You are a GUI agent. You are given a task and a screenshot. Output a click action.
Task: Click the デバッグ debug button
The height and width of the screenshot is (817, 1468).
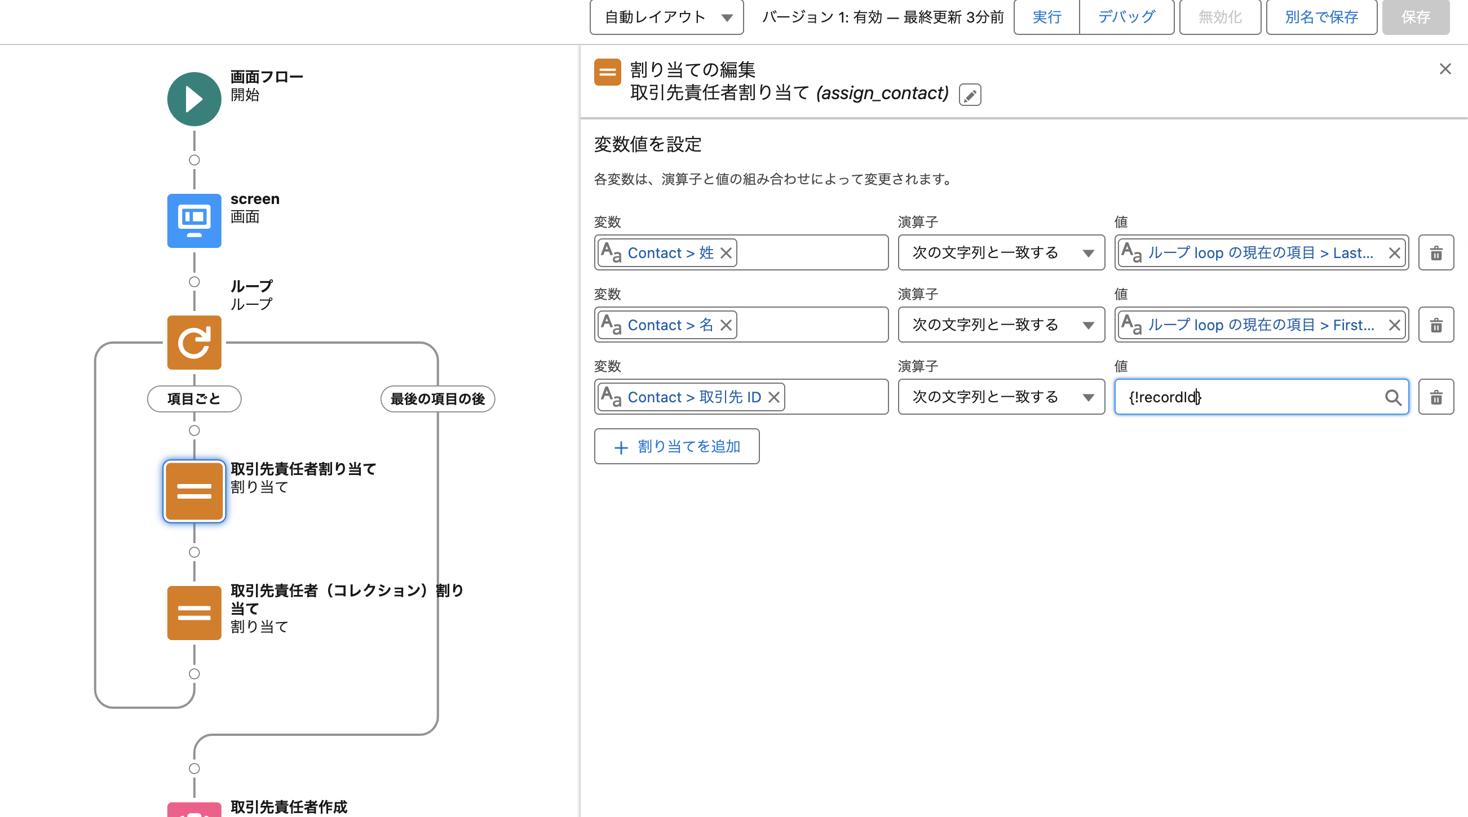click(1126, 17)
